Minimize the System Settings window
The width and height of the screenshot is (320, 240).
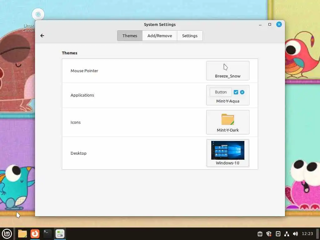click(260, 24)
